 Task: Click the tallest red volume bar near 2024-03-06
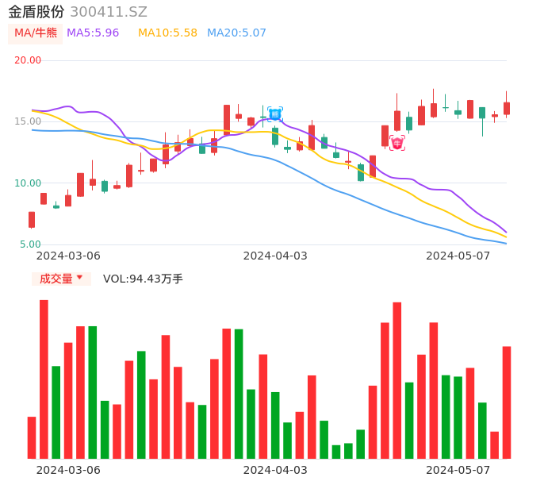tap(44, 379)
